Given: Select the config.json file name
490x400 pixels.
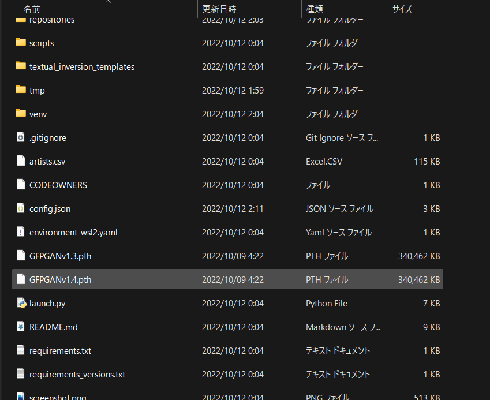Looking at the screenshot, I should [50, 209].
